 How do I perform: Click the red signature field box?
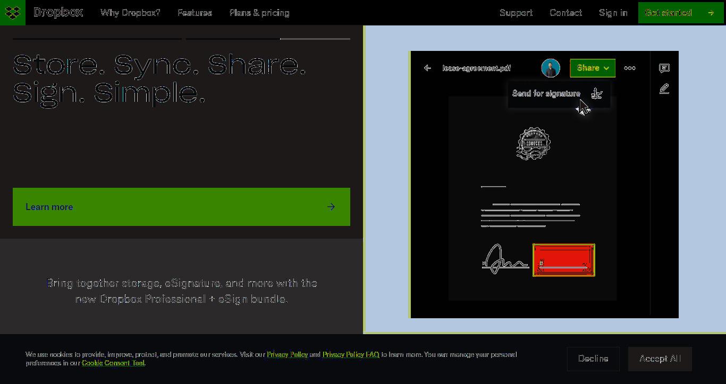coord(564,260)
